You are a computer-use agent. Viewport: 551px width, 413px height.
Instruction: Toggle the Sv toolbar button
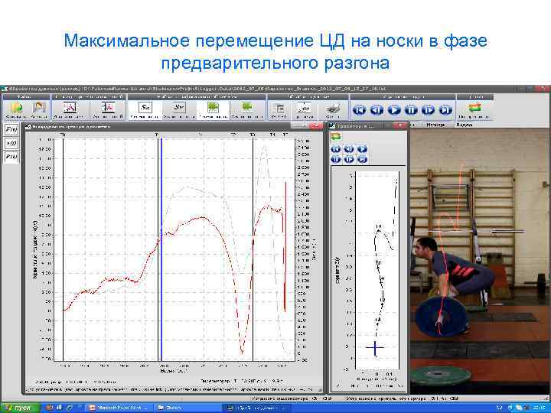[x=179, y=109]
